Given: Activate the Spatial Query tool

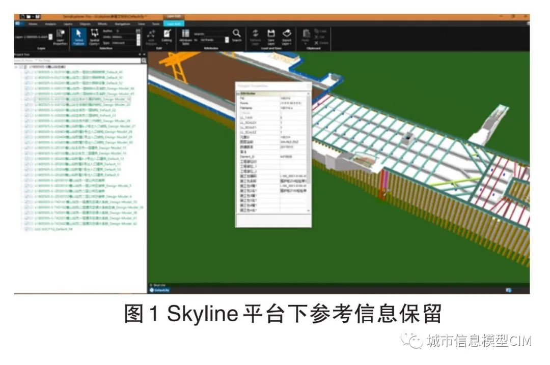Looking at the screenshot, I should click(95, 37).
